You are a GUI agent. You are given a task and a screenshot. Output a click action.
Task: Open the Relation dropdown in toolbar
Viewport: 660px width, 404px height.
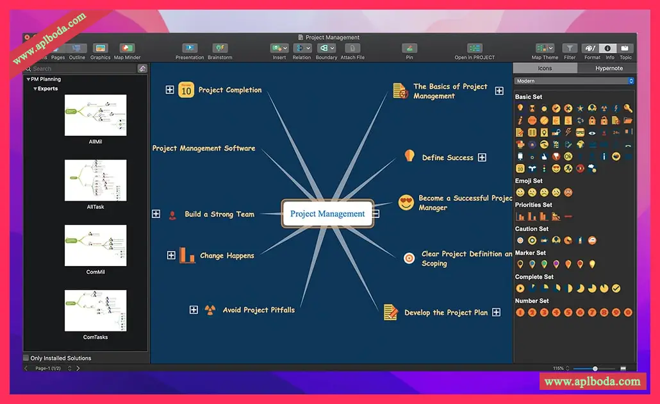coord(302,48)
